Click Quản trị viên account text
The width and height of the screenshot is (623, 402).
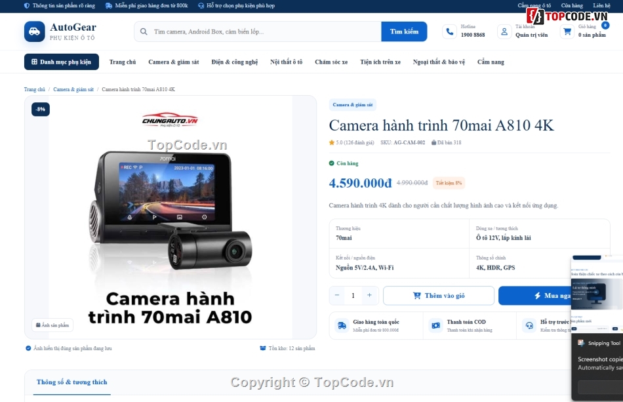531,35
